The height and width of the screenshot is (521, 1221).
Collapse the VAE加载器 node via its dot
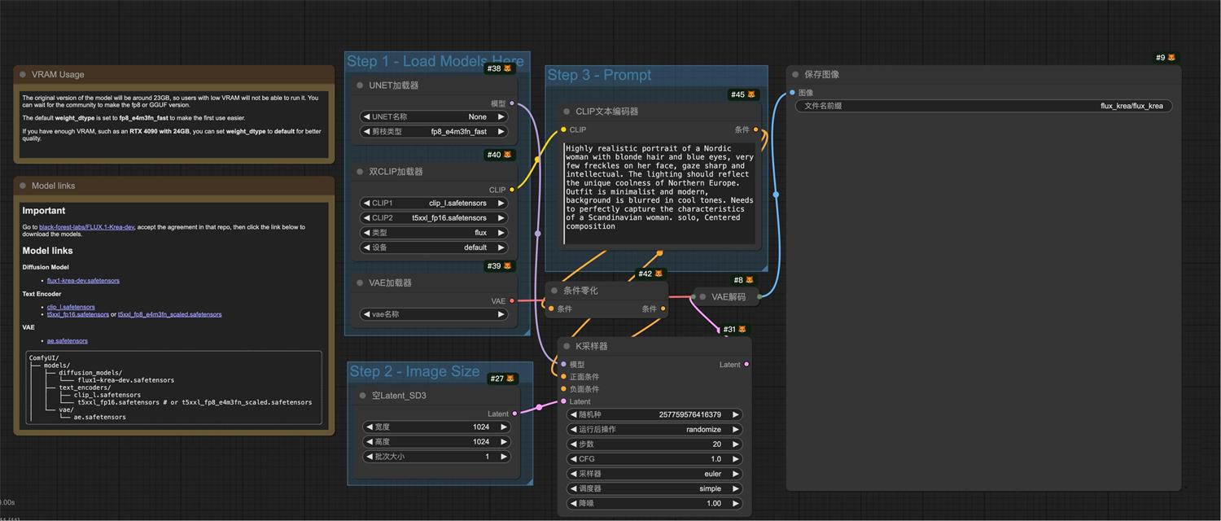coord(360,283)
